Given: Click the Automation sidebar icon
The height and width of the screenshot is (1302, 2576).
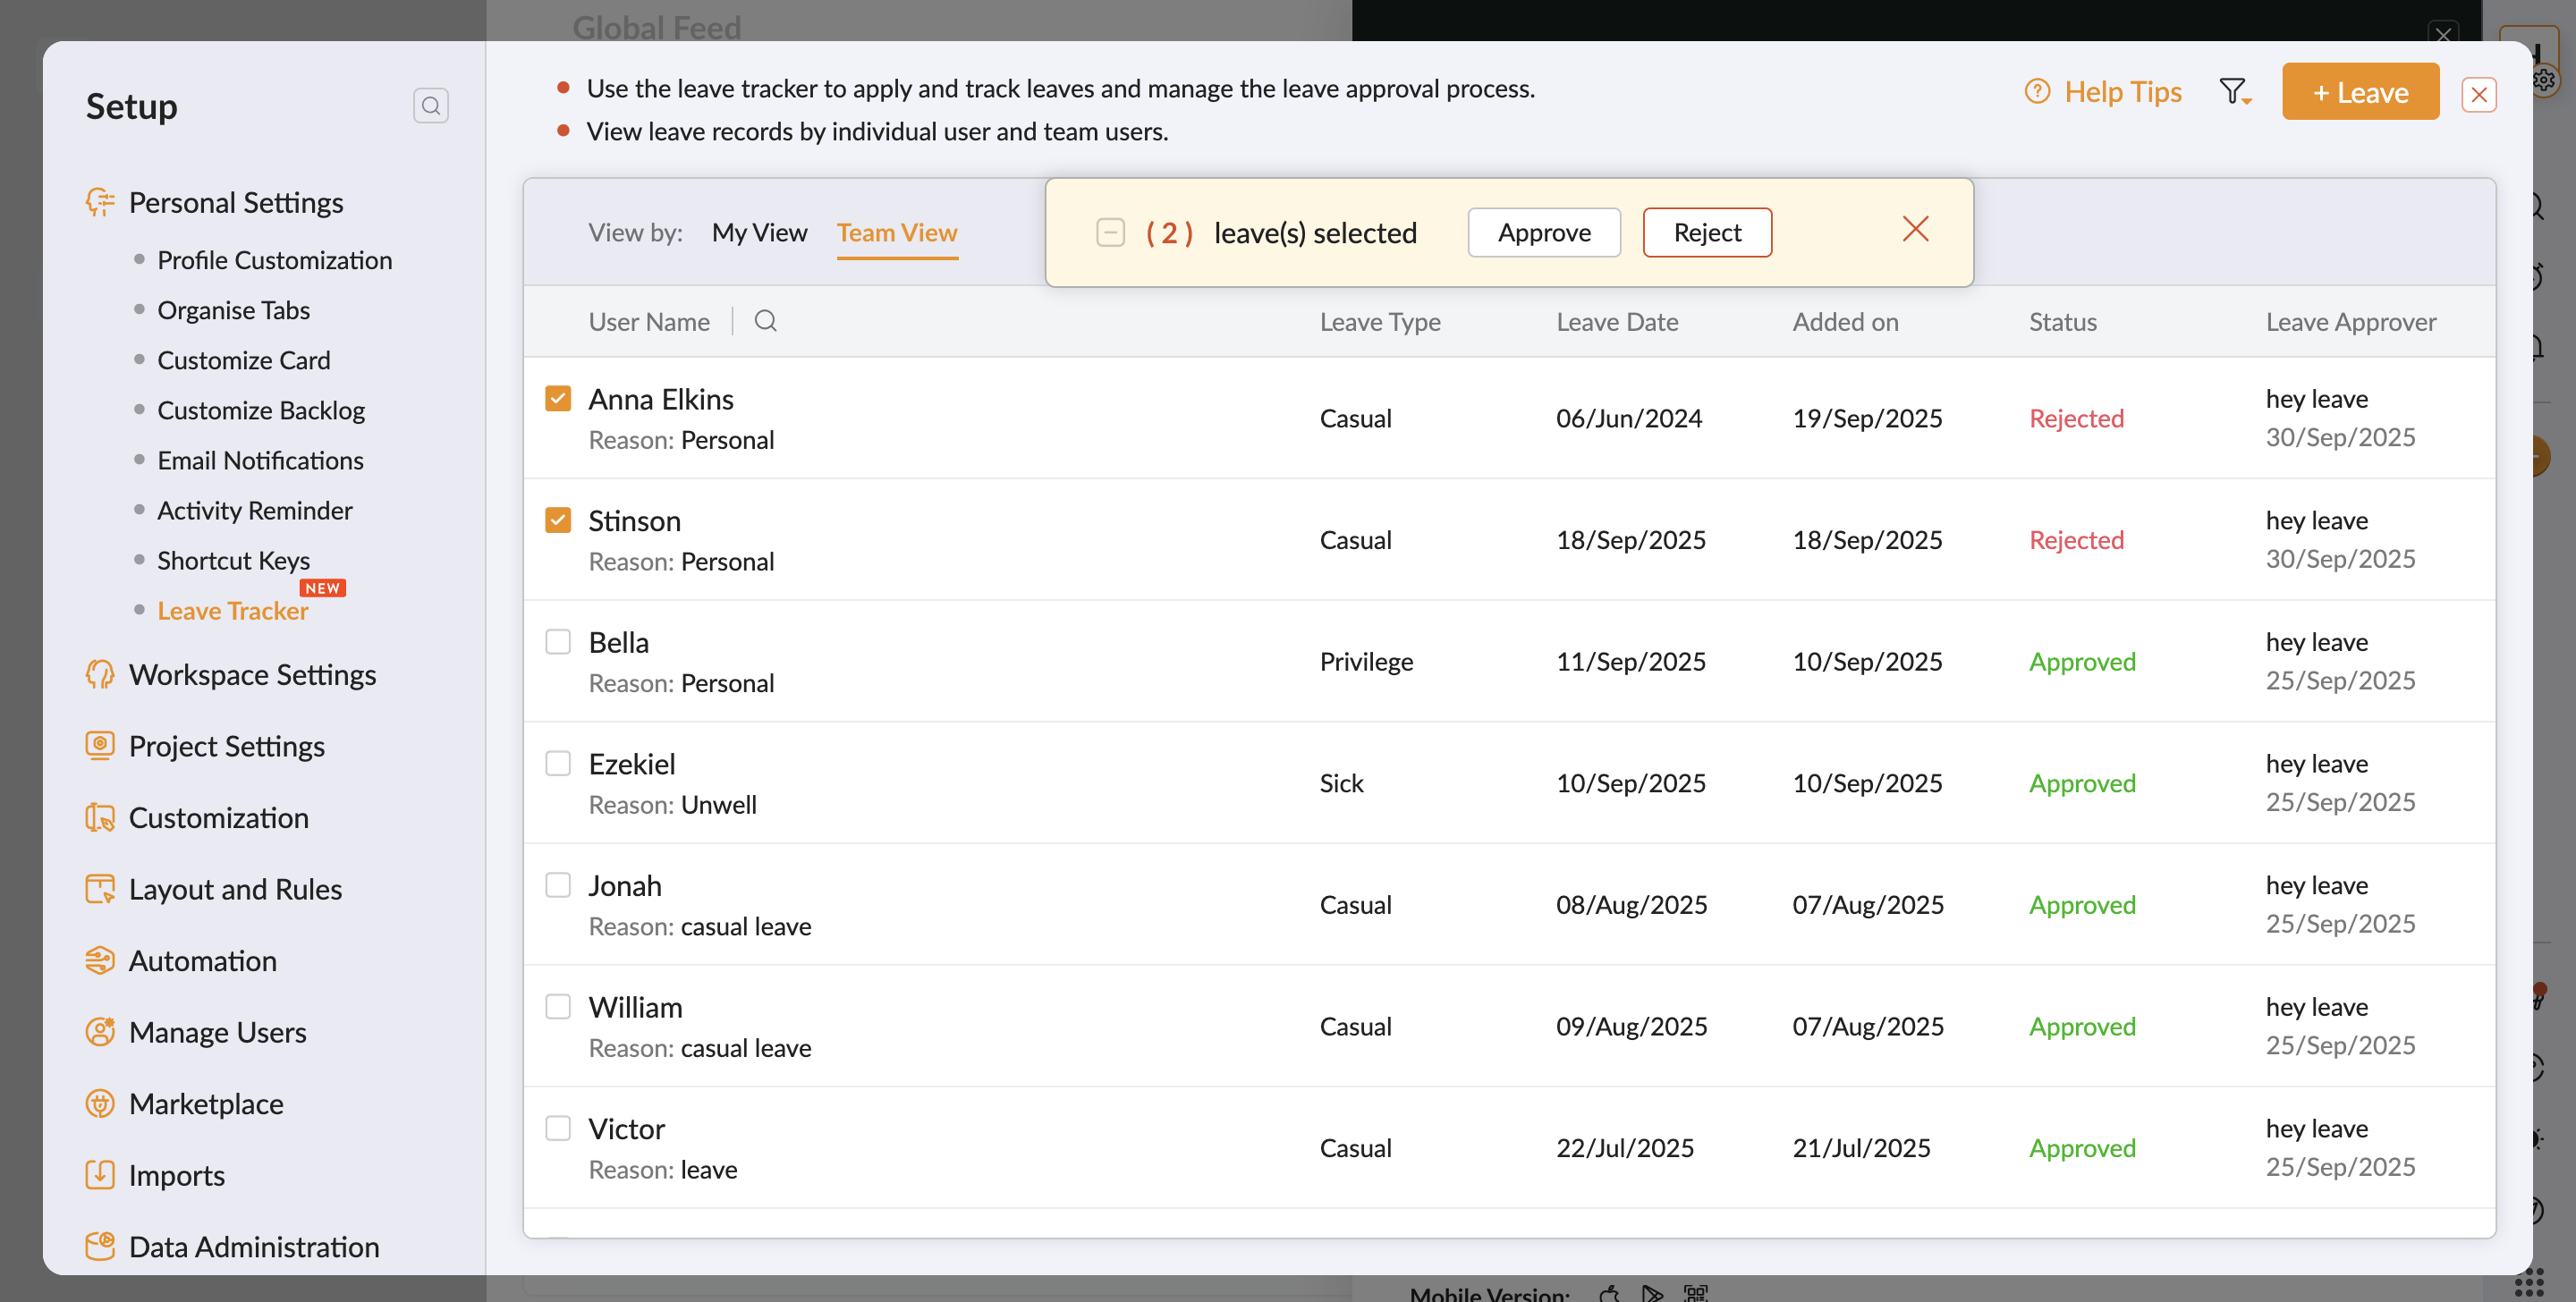Looking at the screenshot, I should pos(100,960).
